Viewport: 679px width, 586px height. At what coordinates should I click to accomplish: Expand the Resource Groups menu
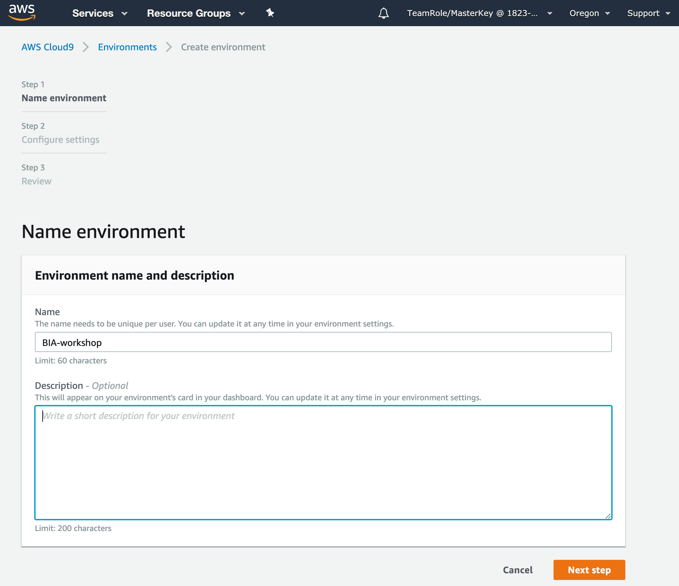(x=196, y=13)
